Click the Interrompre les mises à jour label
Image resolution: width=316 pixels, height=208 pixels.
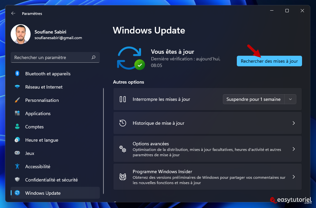point(161,99)
